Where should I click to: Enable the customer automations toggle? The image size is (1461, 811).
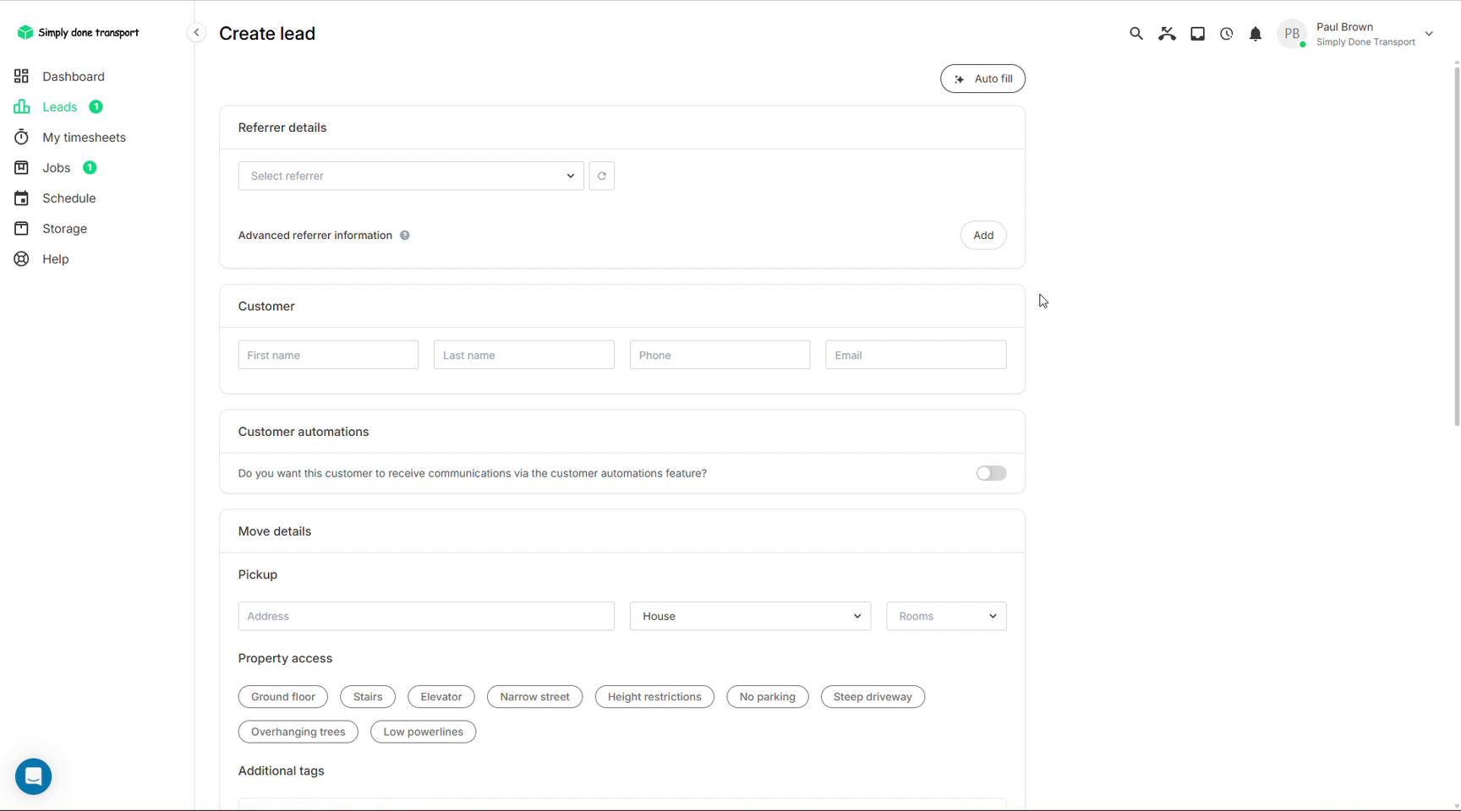991,473
